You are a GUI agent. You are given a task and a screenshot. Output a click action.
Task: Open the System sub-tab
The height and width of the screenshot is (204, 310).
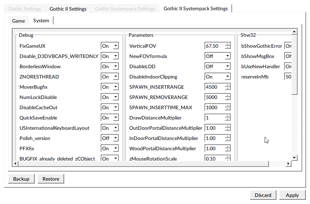[41, 21]
